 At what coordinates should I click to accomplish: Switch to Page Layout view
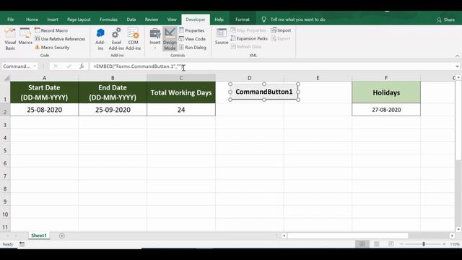click(x=377, y=244)
